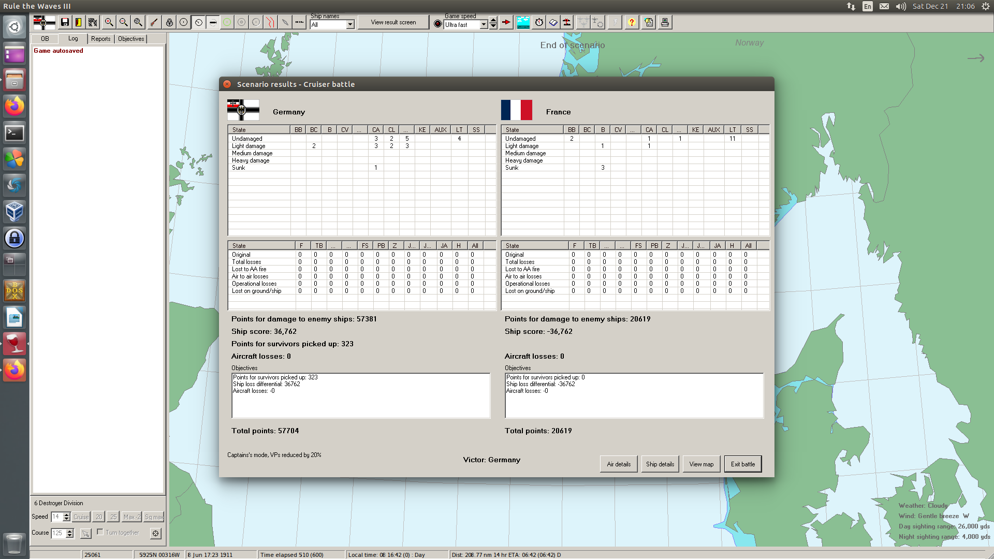Click the notes document toolbar icon
This screenshot has width=994, height=559.
[649, 22]
